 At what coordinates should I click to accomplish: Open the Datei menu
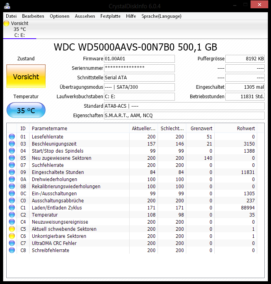[11, 16]
